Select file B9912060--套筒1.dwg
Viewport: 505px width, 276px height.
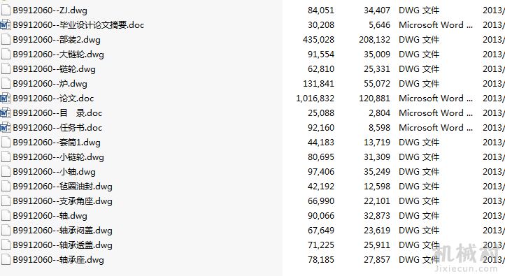57,143
